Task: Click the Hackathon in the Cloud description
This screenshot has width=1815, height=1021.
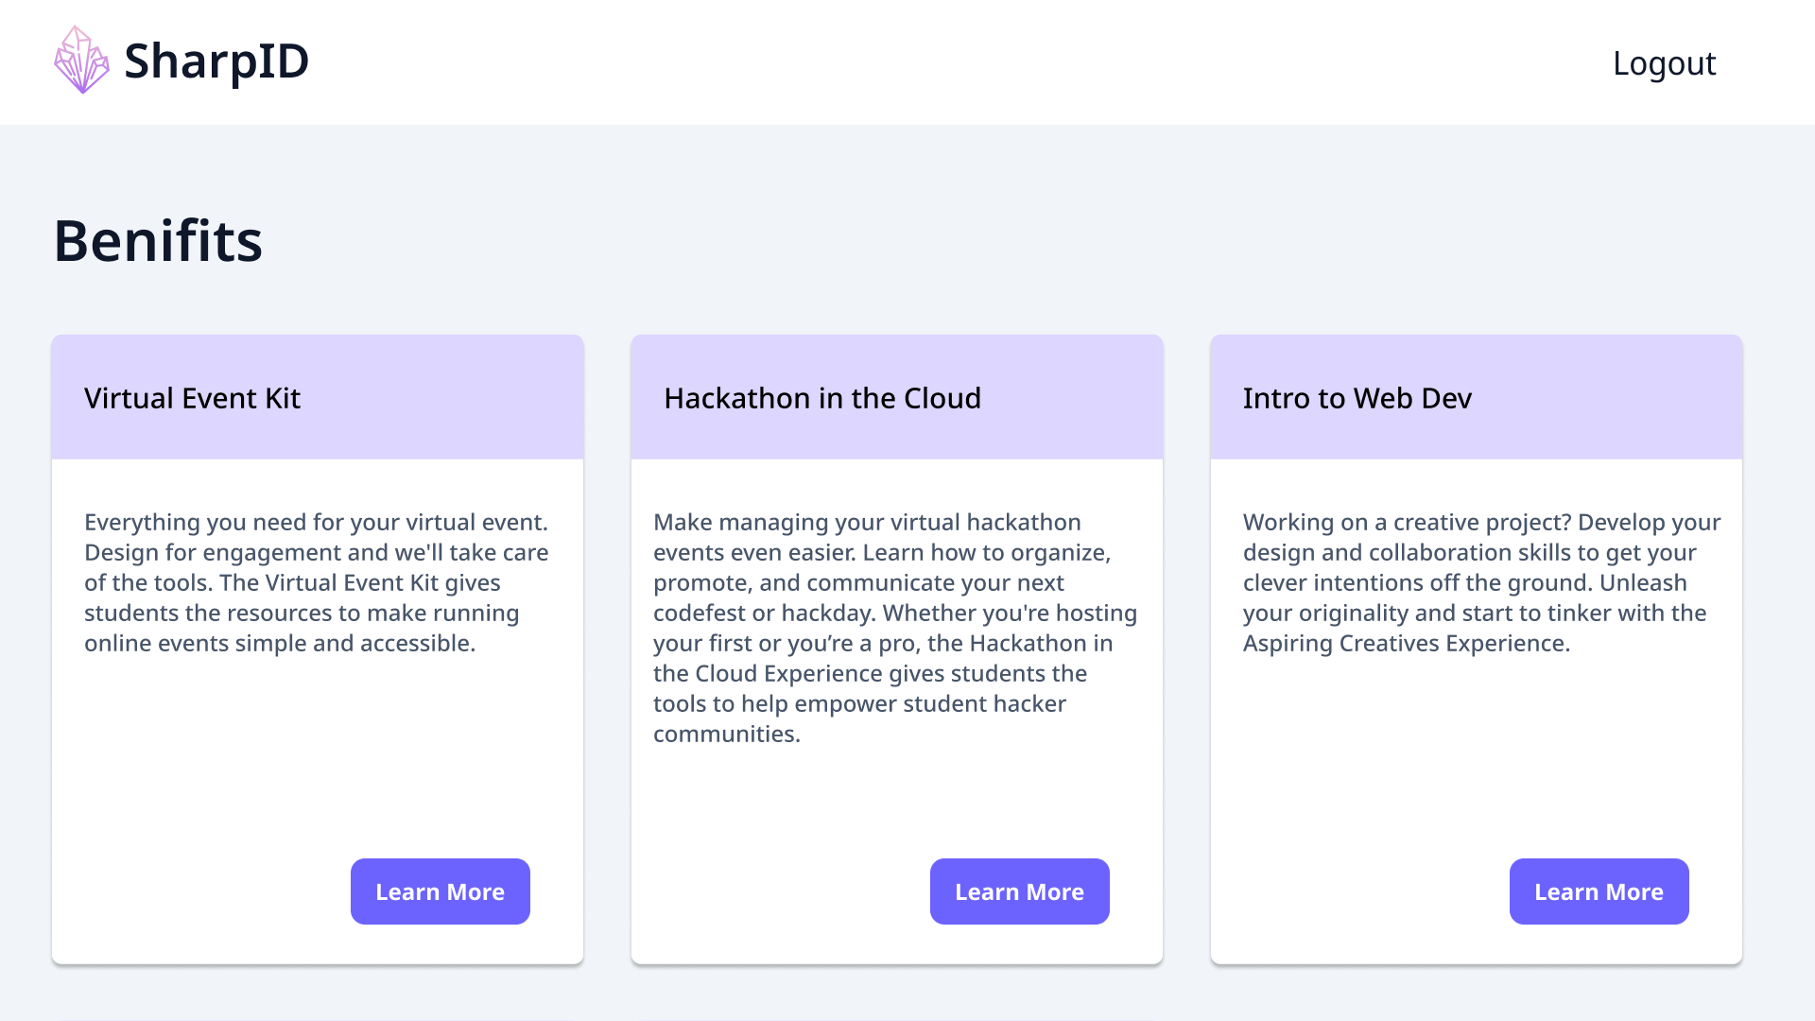Action: pos(894,628)
